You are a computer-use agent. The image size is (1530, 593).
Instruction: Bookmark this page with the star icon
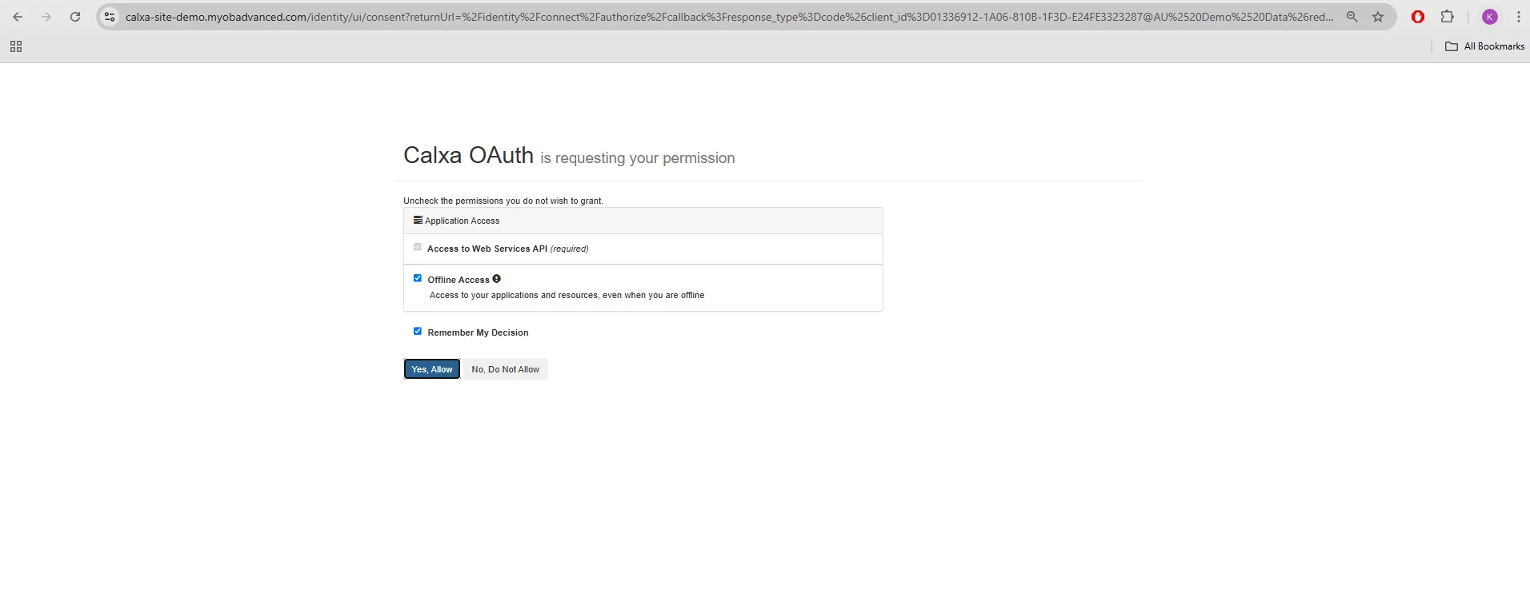coord(1378,17)
